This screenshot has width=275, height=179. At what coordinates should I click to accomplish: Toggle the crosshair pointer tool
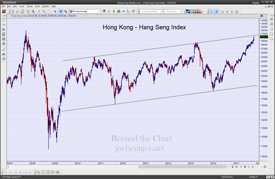tap(60, 11)
